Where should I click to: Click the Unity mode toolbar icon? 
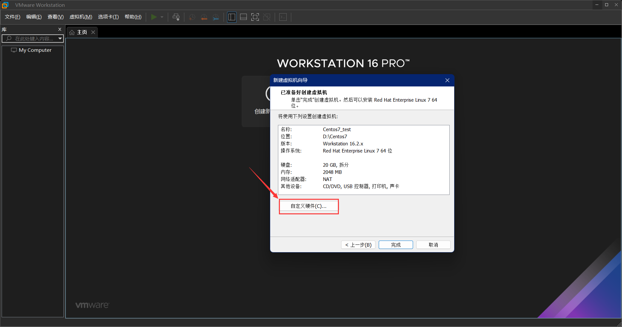point(267,17)
